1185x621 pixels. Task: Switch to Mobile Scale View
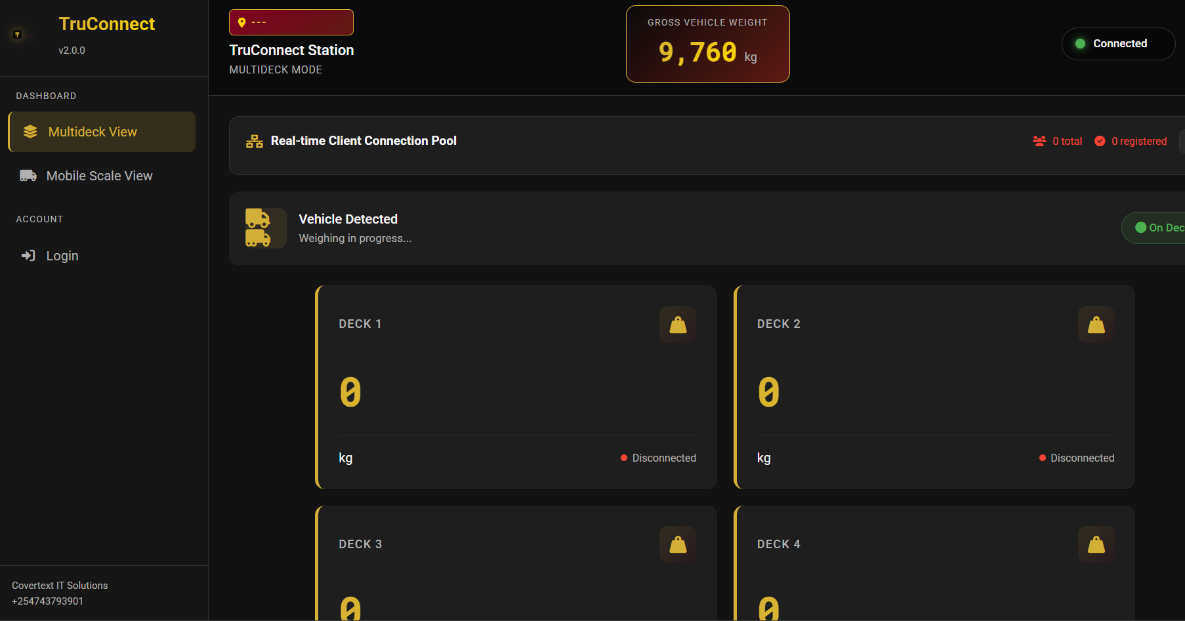[102, 176]
